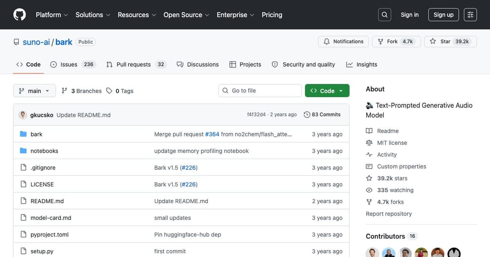
Task: Click the fork icon in Fork button
Action: click(x=380, y=42)
